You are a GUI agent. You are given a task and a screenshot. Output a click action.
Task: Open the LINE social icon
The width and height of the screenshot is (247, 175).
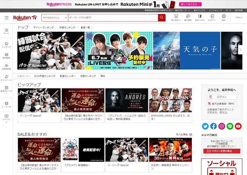pos(230,126)
